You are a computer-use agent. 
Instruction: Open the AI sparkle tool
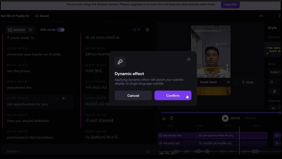click(x=136, y=30)
